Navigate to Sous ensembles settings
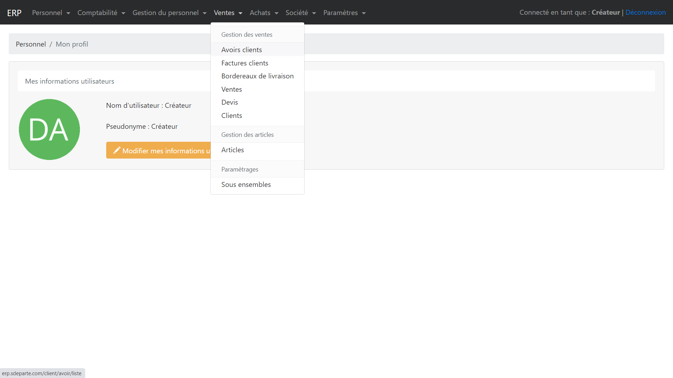Image resolution: width=673 pixels, height=378 pixels. coord(246,184)
